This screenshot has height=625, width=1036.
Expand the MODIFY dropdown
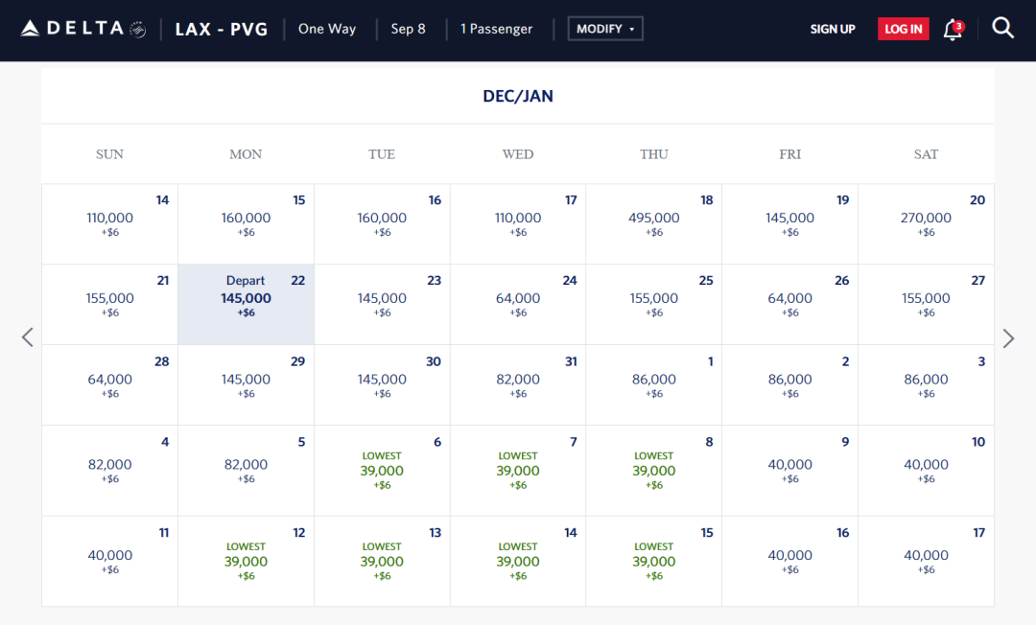coord(605,29)
